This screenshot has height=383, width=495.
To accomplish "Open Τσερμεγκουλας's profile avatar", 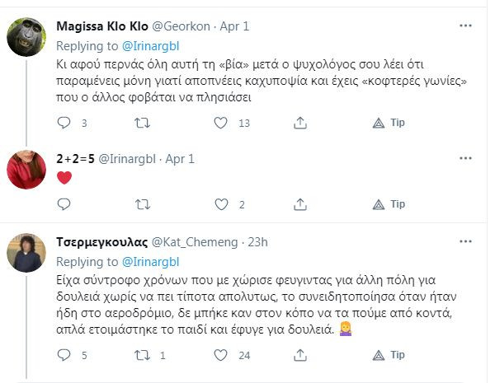I will click(26, 253).
